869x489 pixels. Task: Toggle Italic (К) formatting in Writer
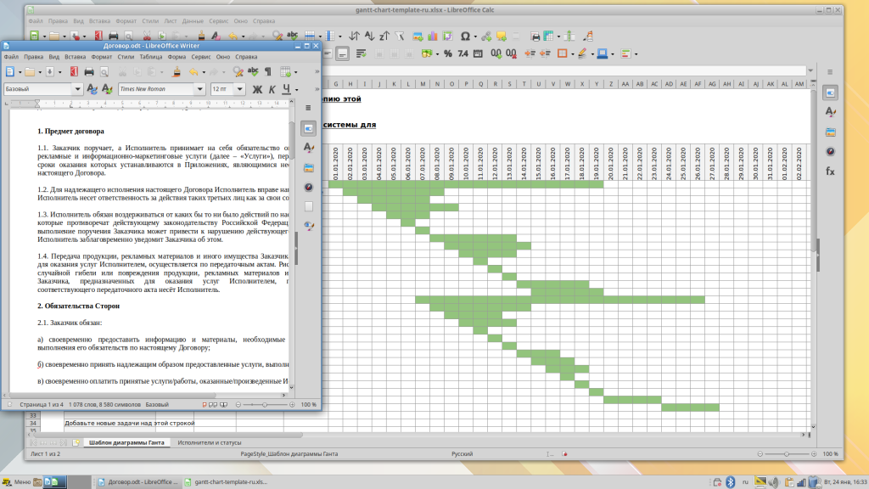click(272, 89)
